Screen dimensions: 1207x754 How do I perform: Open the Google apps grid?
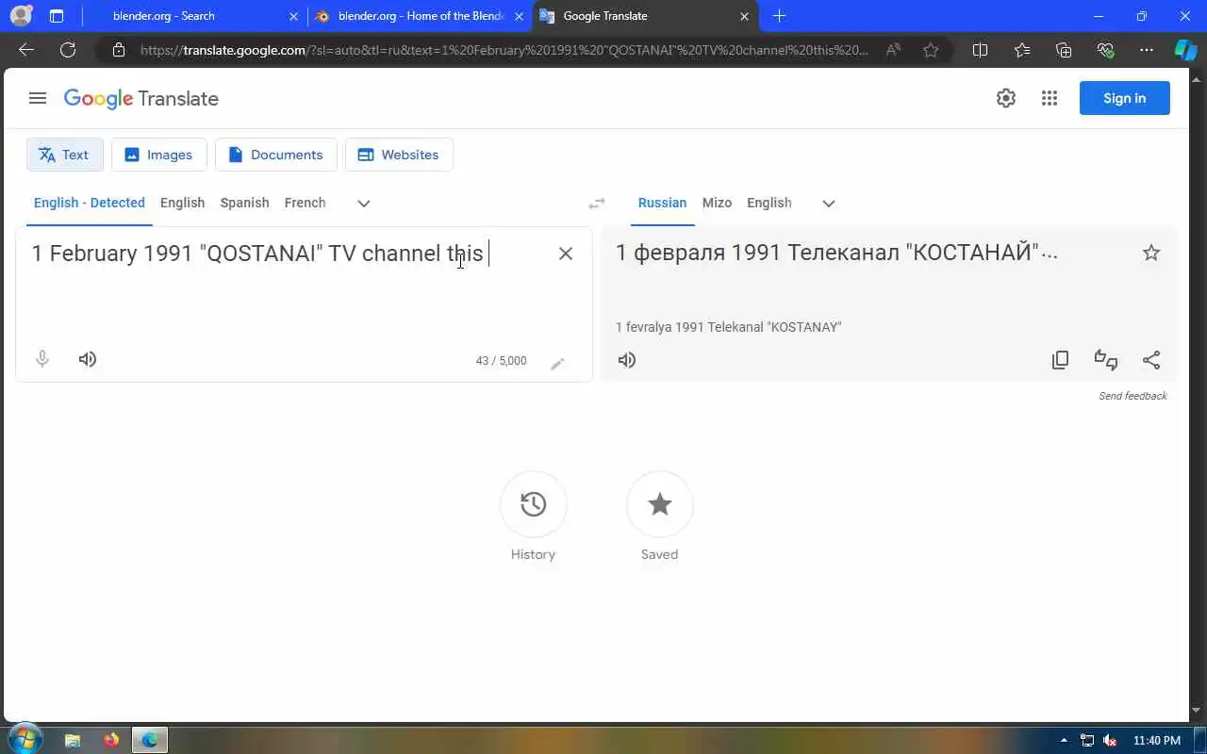(1050, 98)
